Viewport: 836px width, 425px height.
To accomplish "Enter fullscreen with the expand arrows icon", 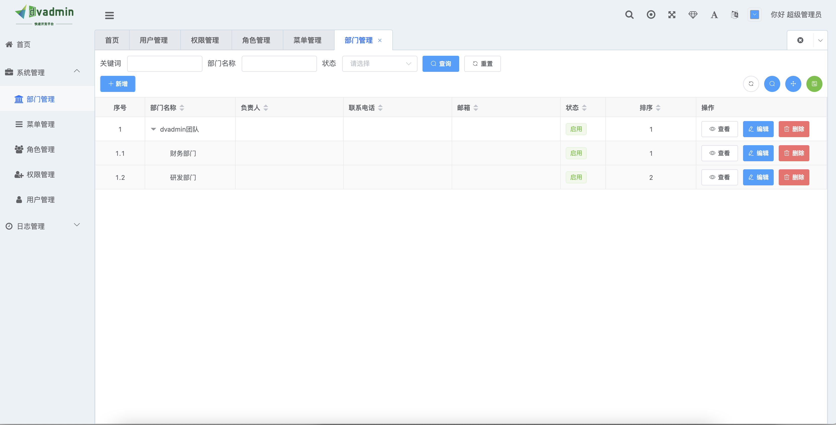I will pos(672,15).
